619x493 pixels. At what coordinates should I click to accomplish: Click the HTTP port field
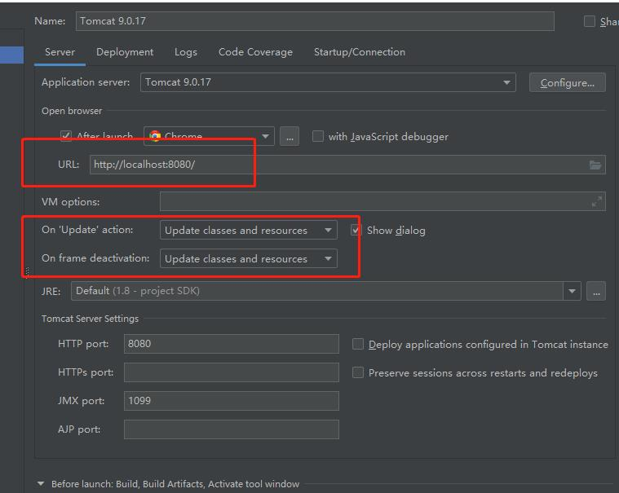[x=232, y=344]
